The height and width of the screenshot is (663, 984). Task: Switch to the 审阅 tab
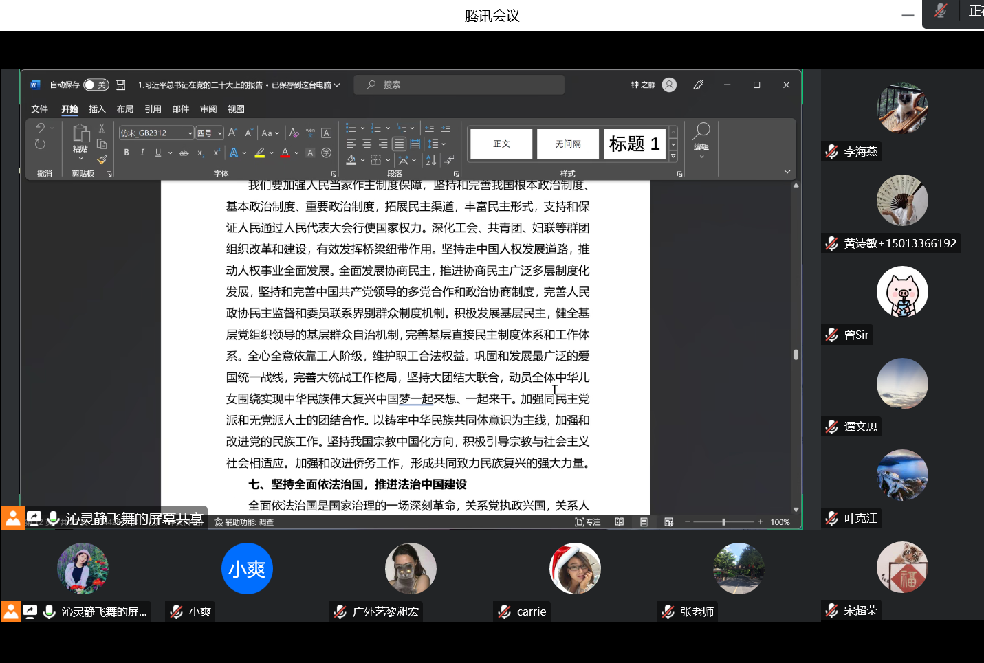208,109
